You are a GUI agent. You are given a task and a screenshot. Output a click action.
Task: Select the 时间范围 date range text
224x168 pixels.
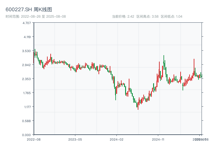click(x=36, y=17)
